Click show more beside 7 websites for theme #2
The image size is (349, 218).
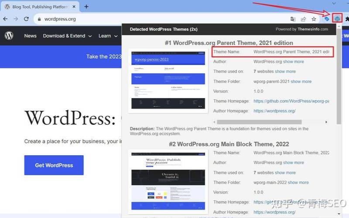pyautogui.click(x=285, y=173)
